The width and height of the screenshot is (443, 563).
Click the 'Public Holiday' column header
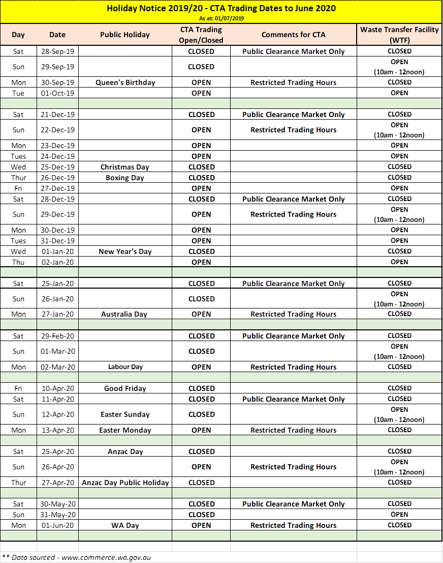click(x=125, y=35)
